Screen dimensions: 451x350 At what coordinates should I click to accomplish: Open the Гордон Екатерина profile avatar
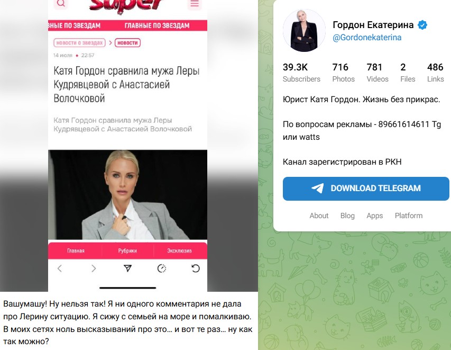pos(304,31)
